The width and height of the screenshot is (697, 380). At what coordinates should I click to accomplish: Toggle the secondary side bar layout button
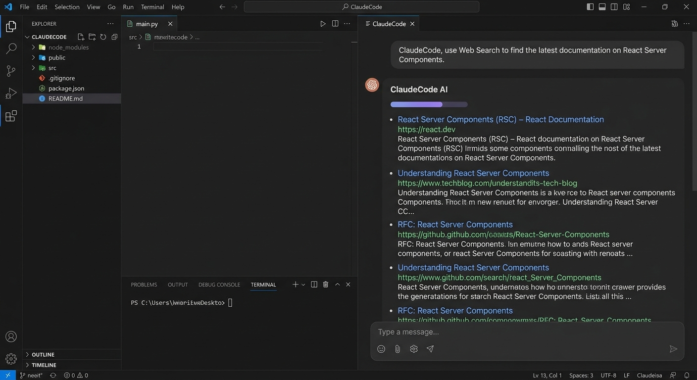614,7
